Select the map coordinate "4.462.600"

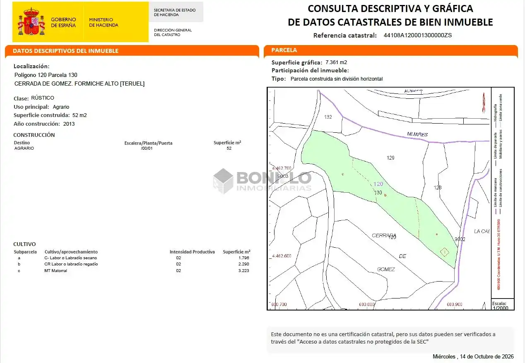pos(282,256)
